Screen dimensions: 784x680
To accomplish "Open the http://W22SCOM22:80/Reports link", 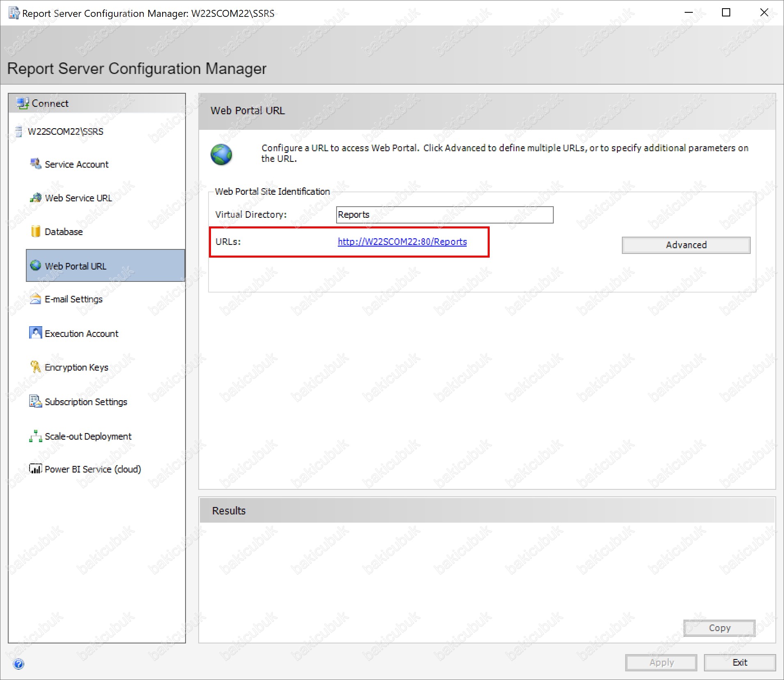I will (402, 242).
